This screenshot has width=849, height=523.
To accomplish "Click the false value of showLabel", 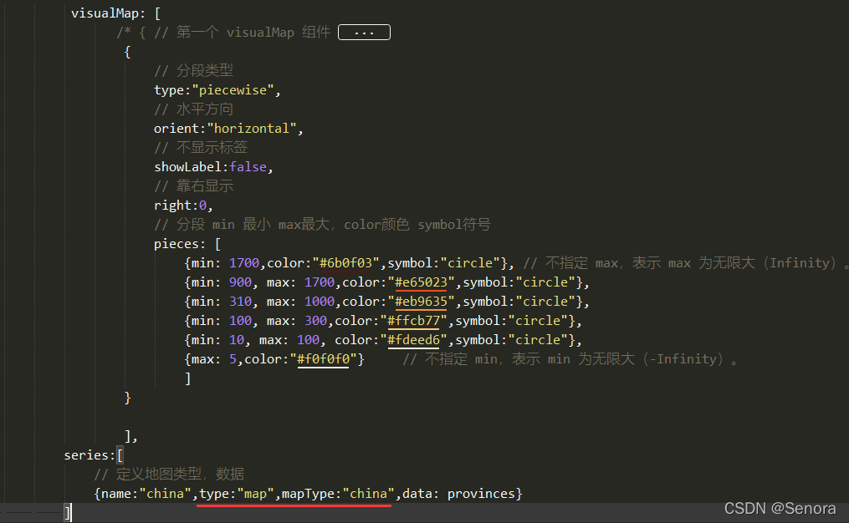I will pyautogui.click(x=248, y=167).
